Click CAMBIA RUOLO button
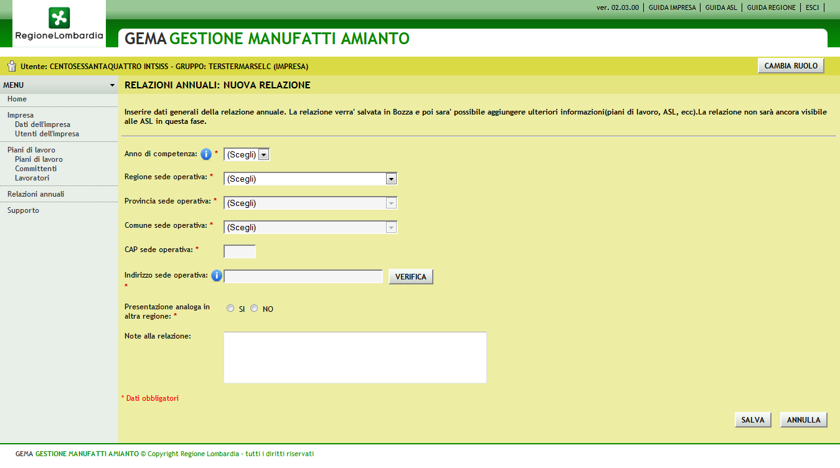Viewport: 840px width, 468px height. click(791, 66)
